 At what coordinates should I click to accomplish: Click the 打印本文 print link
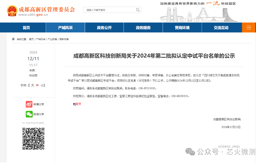pyautogui.click(x=224, y=146)
